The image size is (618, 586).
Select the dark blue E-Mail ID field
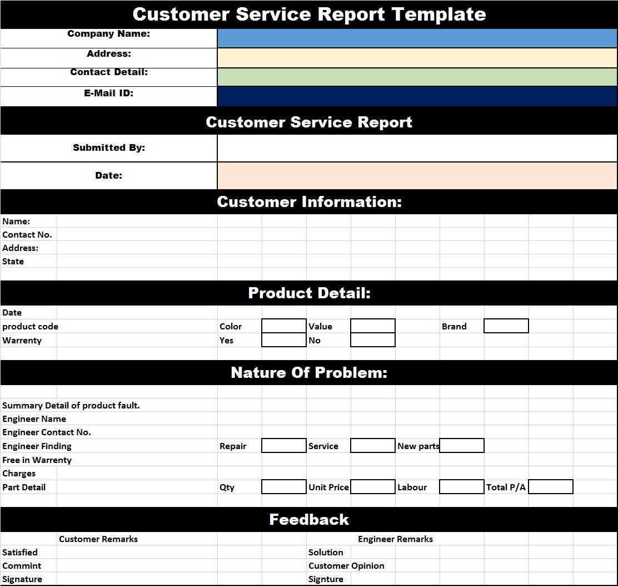(417, 96)
